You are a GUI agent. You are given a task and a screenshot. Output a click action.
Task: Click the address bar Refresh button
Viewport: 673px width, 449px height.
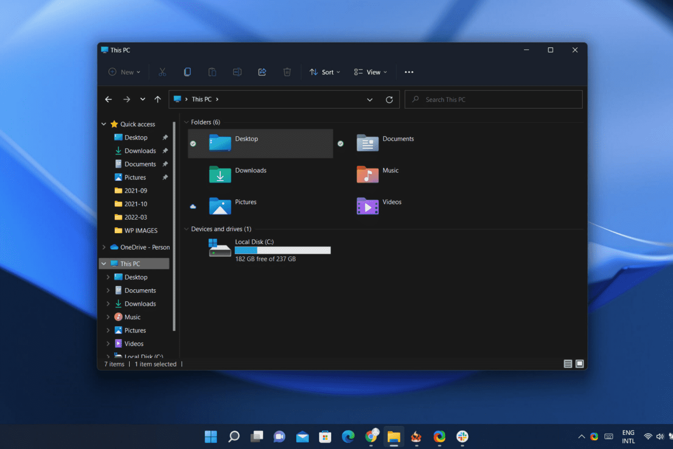389,99
